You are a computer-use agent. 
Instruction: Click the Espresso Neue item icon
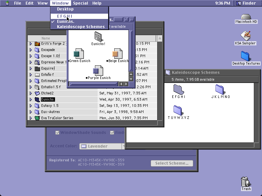coord(37,62)
